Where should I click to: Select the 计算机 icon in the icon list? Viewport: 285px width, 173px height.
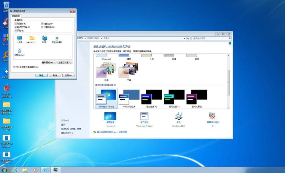tap(19, 39)
